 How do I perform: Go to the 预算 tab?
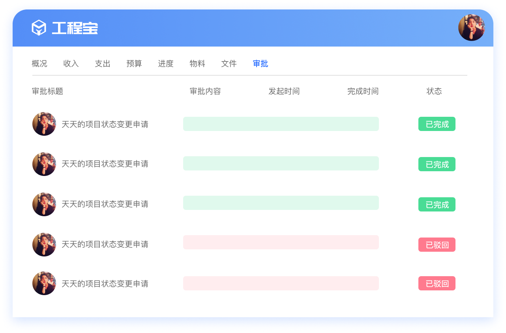[134, 64]
